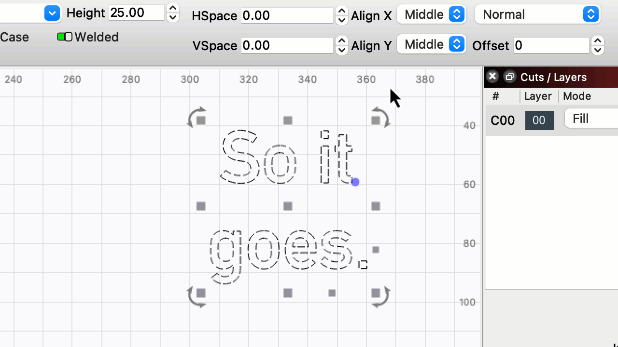Screen dimensions: 618x347
Task: Click inside the Height value field
Action: coord(136,13)
